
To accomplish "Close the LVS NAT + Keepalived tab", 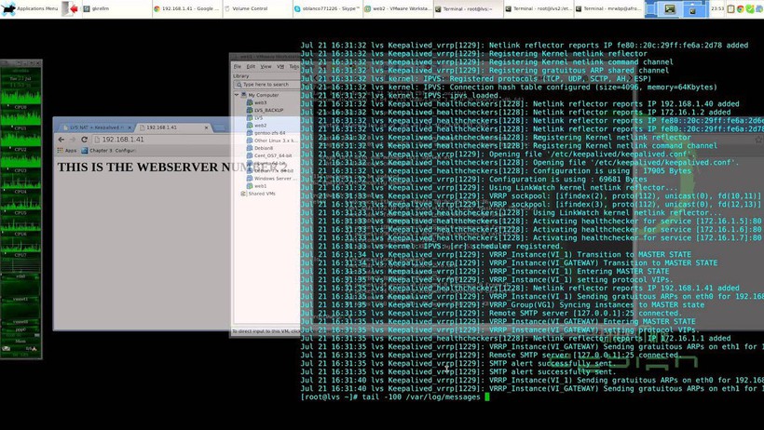I will pos(130,128).
